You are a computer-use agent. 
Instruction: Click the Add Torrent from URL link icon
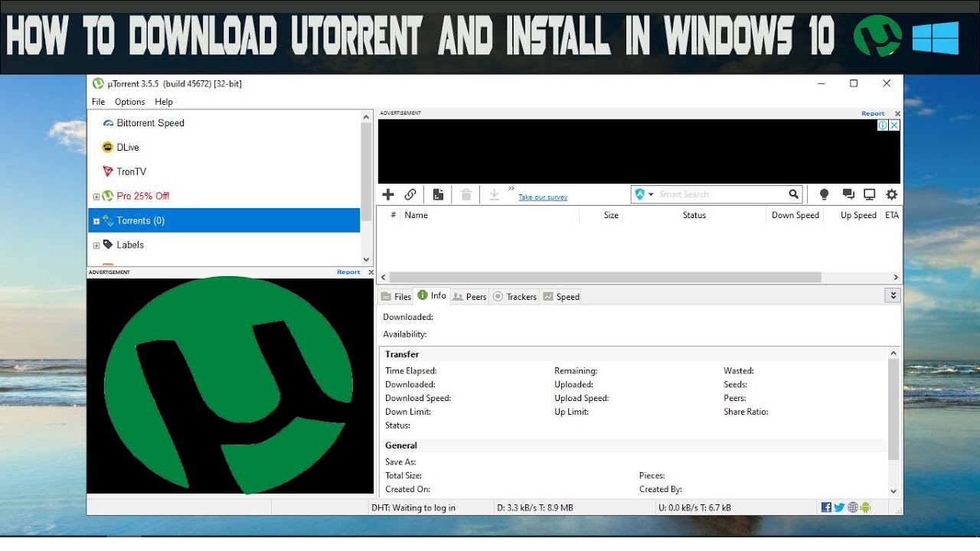tap(410, 194)
